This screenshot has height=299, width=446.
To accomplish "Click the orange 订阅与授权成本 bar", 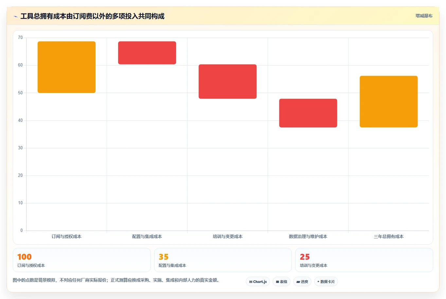I will (x=67, y=67).
